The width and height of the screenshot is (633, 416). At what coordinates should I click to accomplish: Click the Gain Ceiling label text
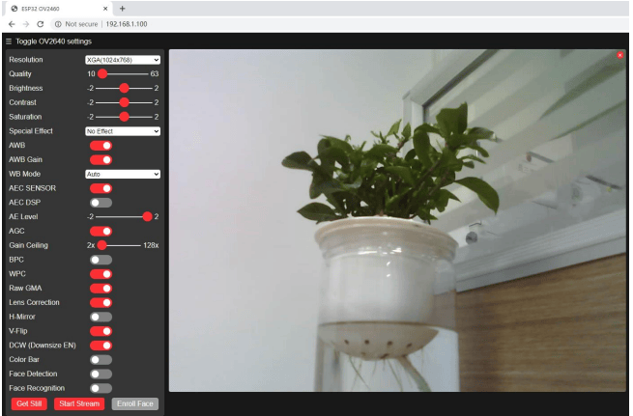click(x=28, y=245)
